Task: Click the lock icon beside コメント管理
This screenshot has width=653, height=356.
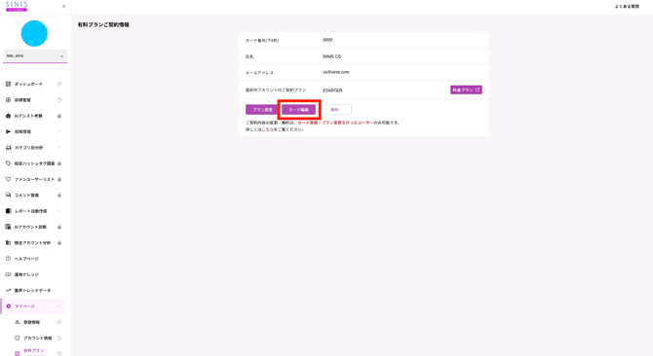Action: pyautogui.click(x=59, y=196)
